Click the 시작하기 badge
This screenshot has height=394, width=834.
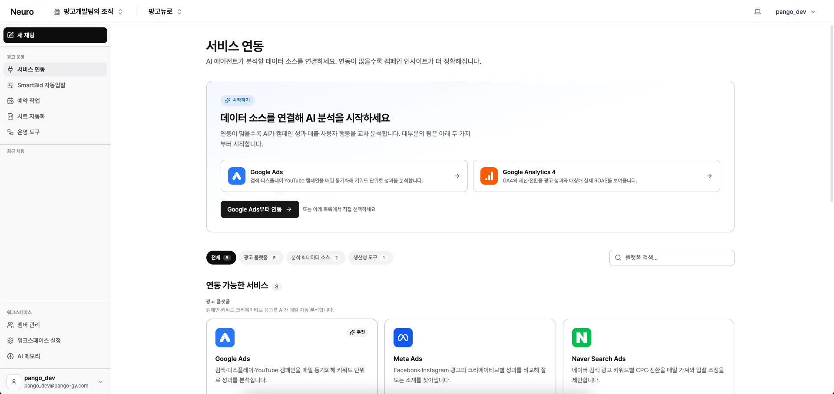click(x=237, y=100)
